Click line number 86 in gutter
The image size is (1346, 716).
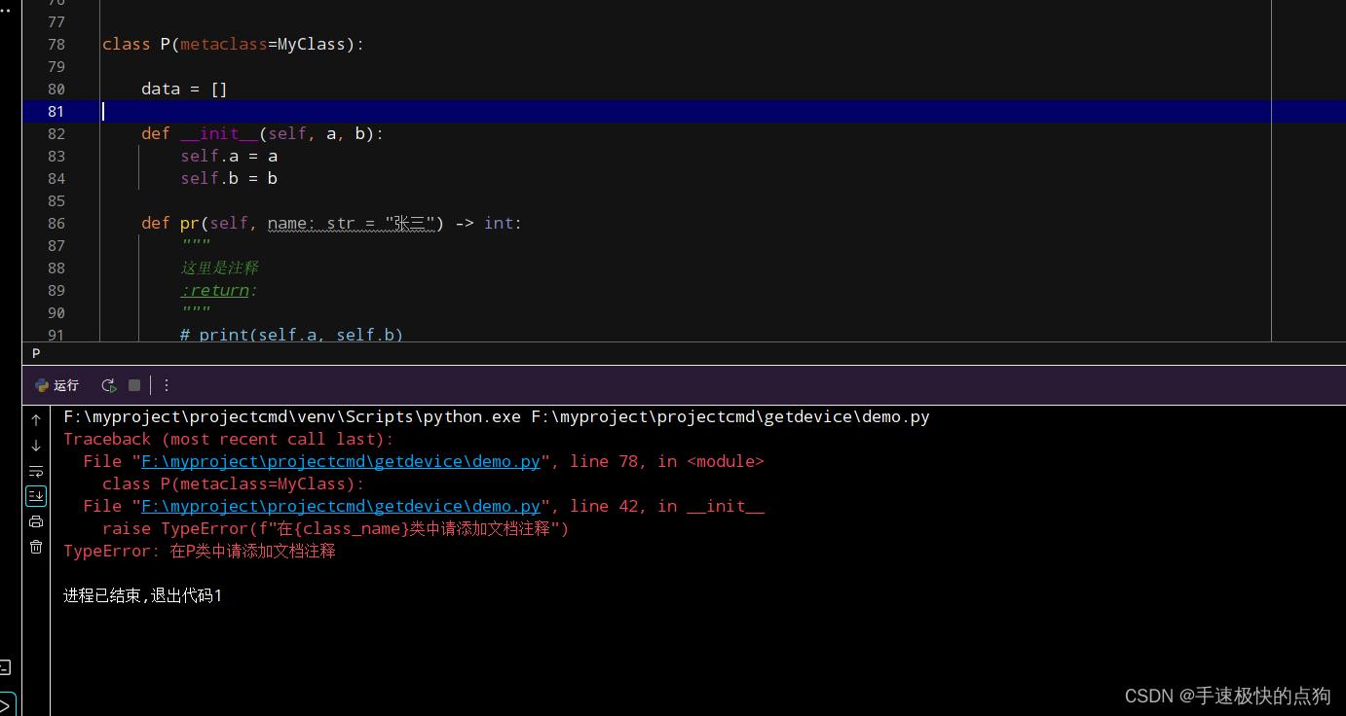[x=56, y=224]
